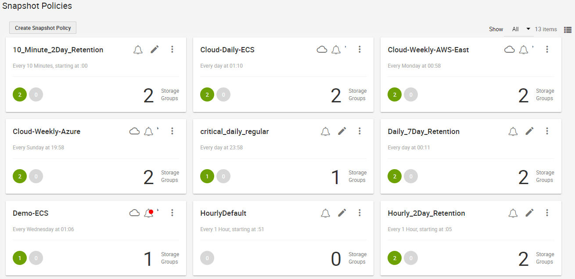Viewport: 575px width, 279px height.
Task: Edit the critical_daily_regular policy
Action: pyautogui.click(x=342, y=131)
